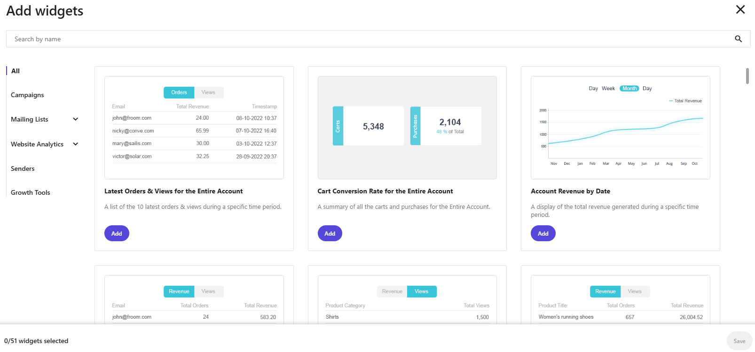Expand the Mailing Lists category

75,119
